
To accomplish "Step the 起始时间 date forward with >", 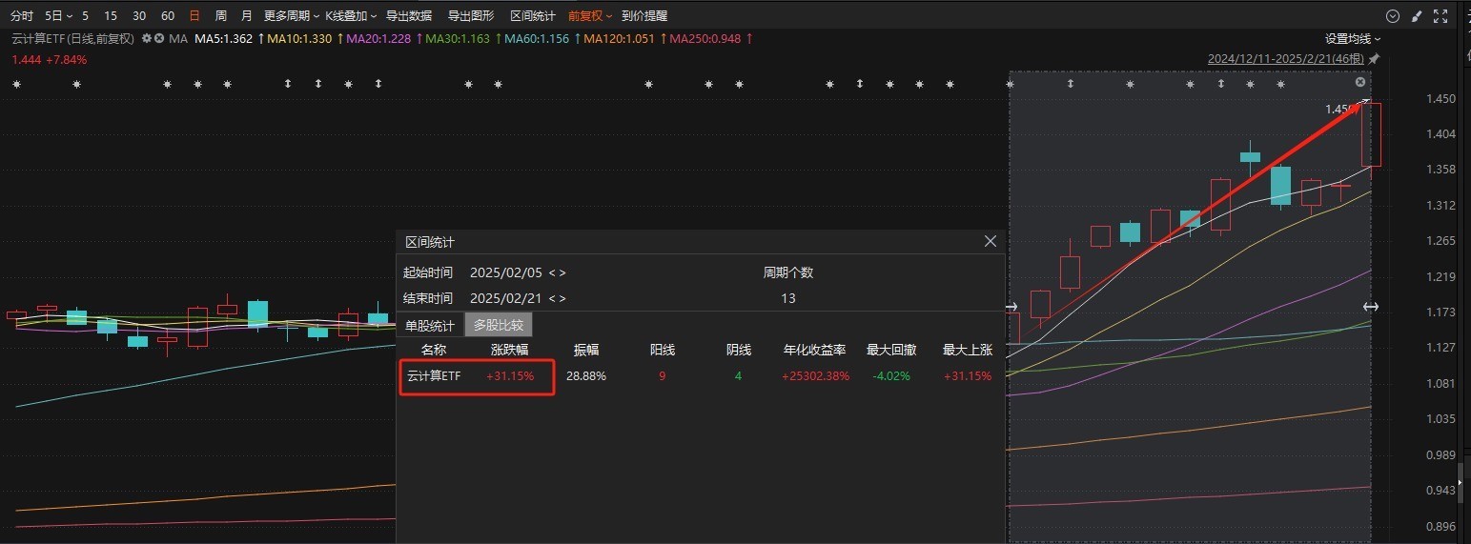I will pyautogui.click(x=562, y=273).
